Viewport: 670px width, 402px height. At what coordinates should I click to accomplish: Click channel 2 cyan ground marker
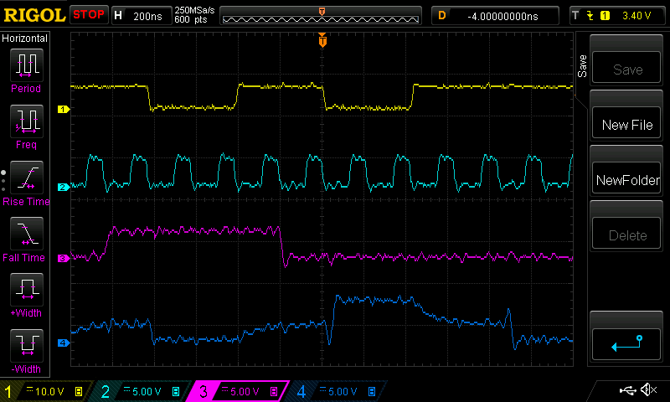64,187
